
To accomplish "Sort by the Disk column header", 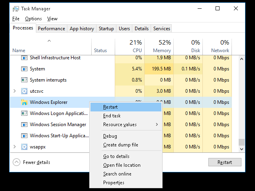I will (x=188, y=47).
